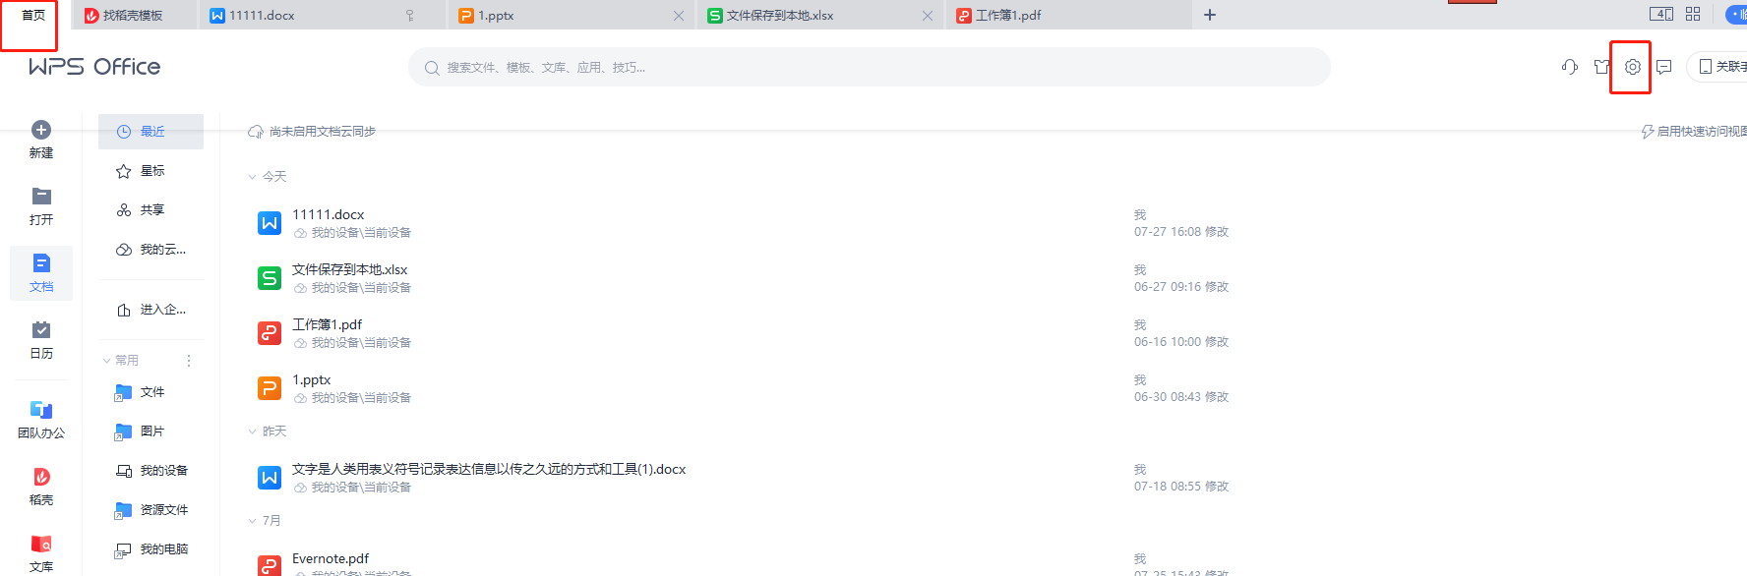Image resolution: width=1747 pixels, height=576 pixels.
Task: Open file name 1.pptx in list
Action: pos(311,379)
